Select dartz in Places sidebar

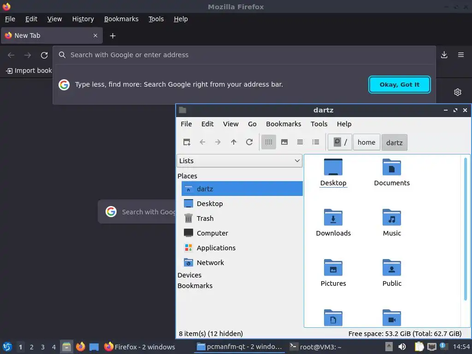click(x=242, y=189)
